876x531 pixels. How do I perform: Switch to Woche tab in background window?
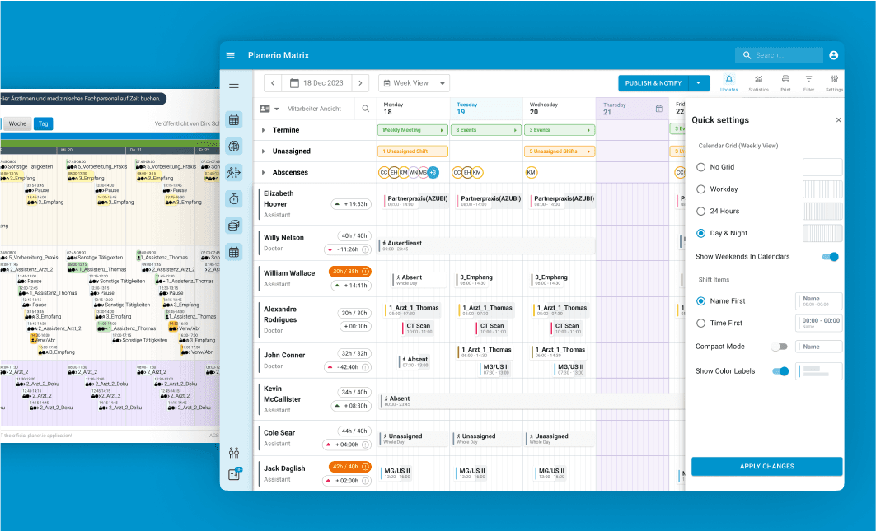[x=17, y=124]
